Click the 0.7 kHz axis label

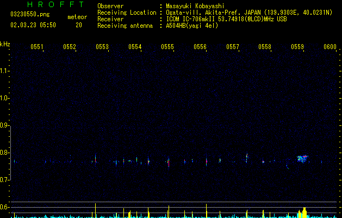[x=4, y=180]
